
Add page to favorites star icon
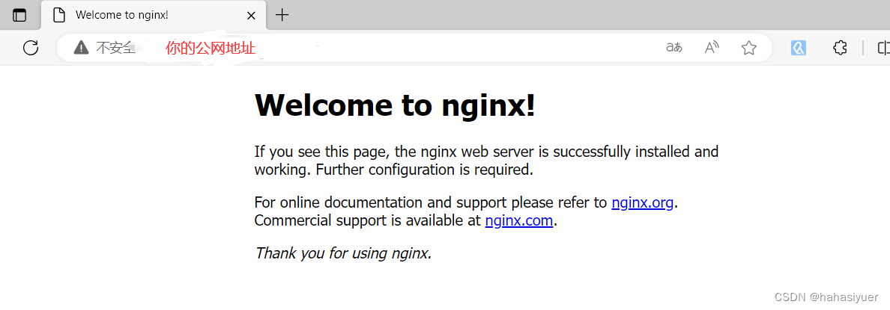748,48
